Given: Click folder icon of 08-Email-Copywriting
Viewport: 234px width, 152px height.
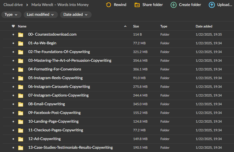Looking at the screenshot, I should point(21,104).
